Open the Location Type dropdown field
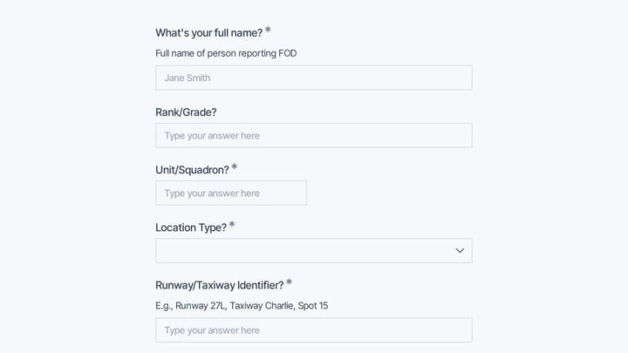This screenshot has height=353, width=628. click(314, 250)
